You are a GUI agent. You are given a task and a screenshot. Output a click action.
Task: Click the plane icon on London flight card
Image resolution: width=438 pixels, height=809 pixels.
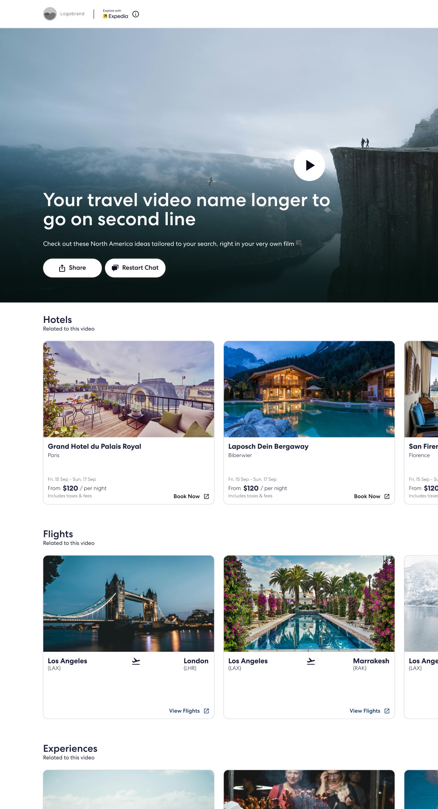(136, 661)
